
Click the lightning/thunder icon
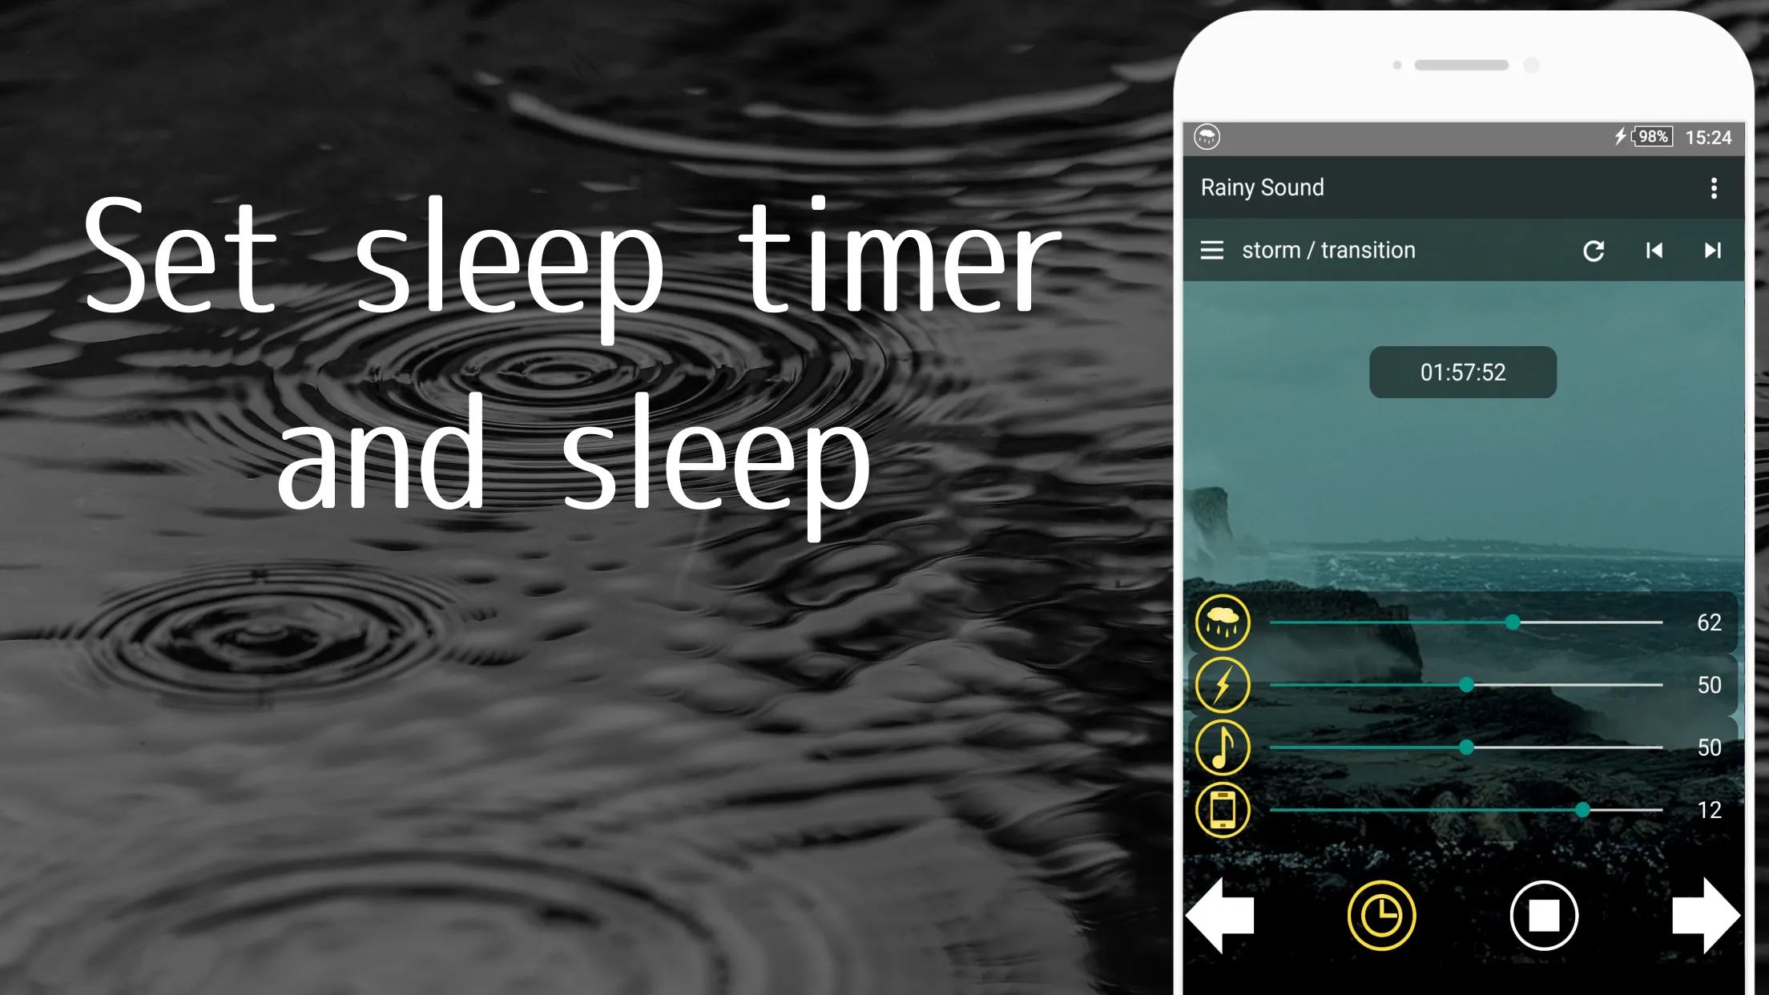[x=1223, y=684]
